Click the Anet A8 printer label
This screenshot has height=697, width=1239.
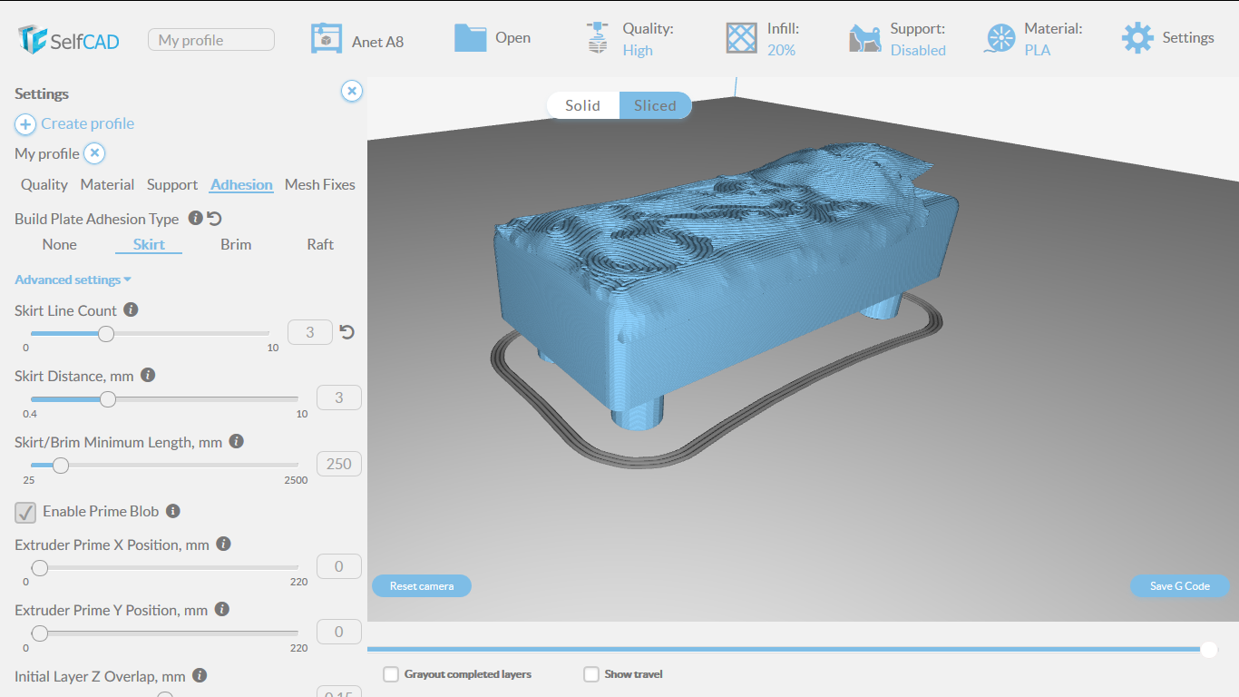[377, 42]
